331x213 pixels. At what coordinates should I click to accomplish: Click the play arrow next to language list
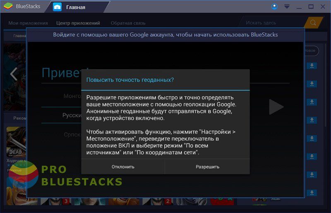point(276,107)
